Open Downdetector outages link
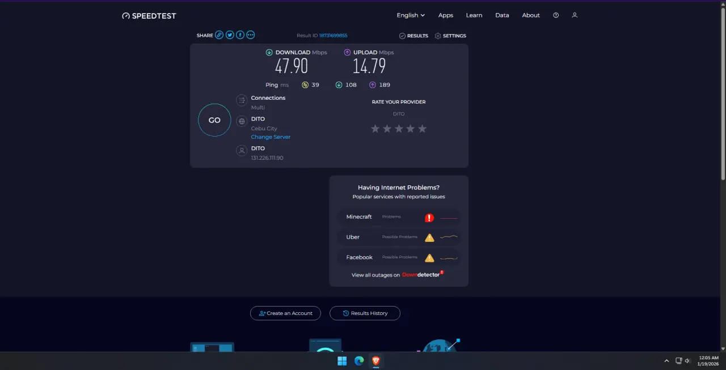Viewport: 726px width, 370px height. coord(423,275)
